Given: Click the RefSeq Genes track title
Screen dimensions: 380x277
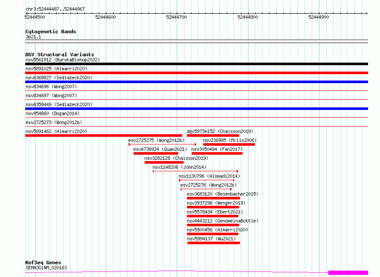Looking at the screenshot, I should 43,263.
